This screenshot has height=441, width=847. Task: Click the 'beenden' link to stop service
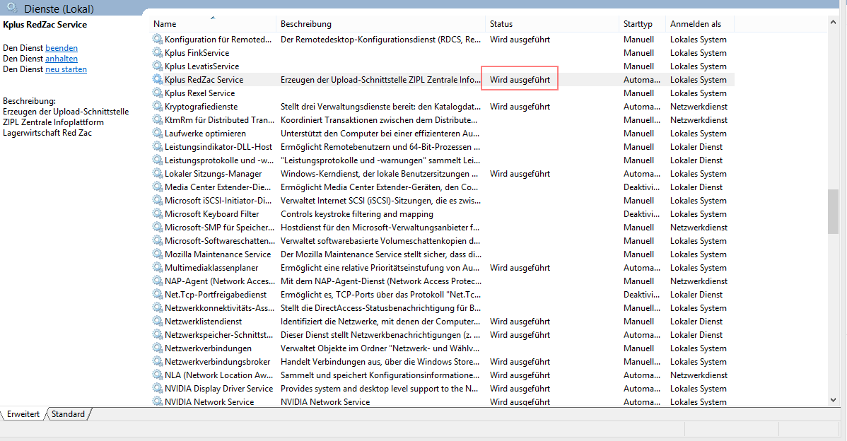tap(62, 48)
